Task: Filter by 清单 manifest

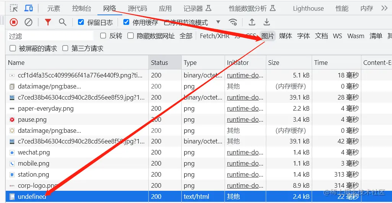Action: point(376,36)
